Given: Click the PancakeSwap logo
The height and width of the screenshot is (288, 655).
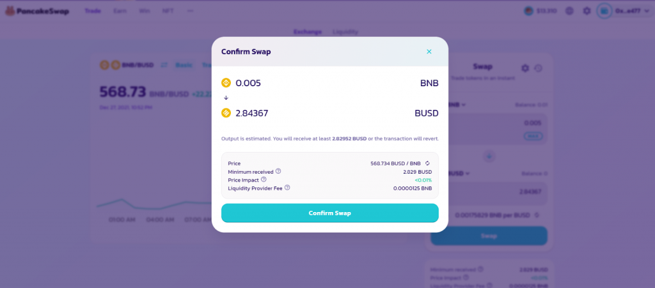Looking at the screenshot, I should 36,11.
